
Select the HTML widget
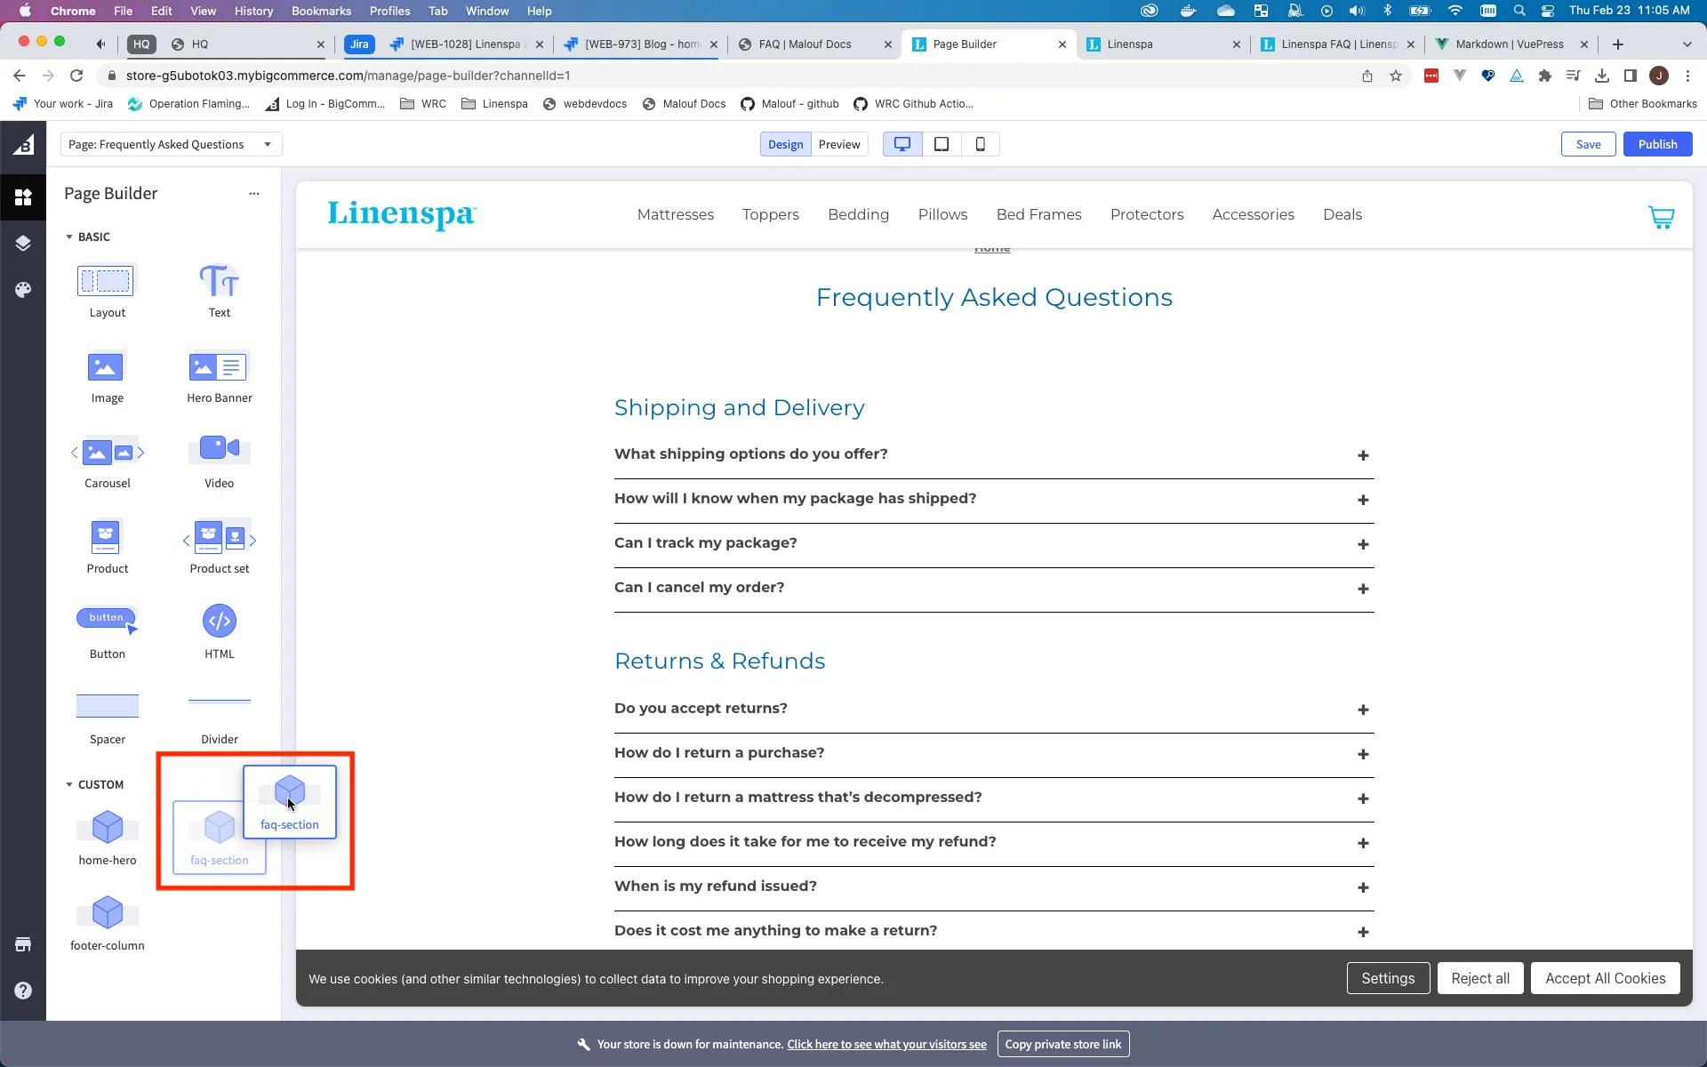click(x=219, y=622)
